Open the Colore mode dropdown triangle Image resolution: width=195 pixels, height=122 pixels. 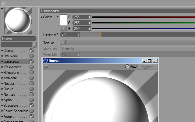58,16
